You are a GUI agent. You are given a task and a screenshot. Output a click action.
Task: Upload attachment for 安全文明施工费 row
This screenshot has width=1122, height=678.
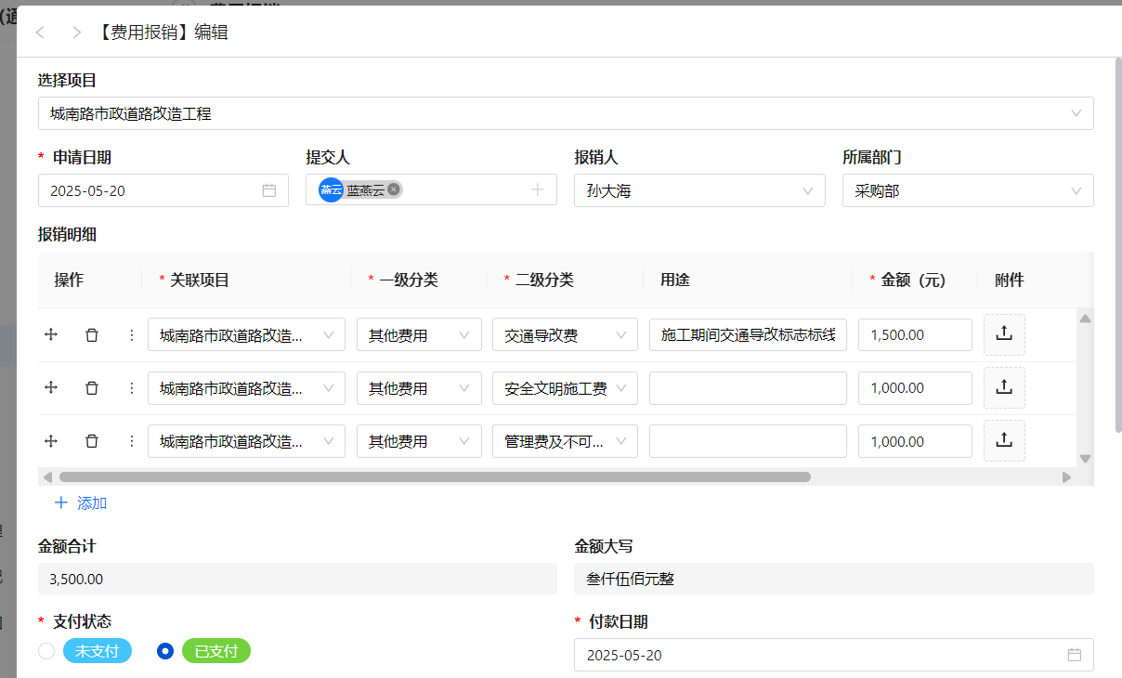(1004, 388)
